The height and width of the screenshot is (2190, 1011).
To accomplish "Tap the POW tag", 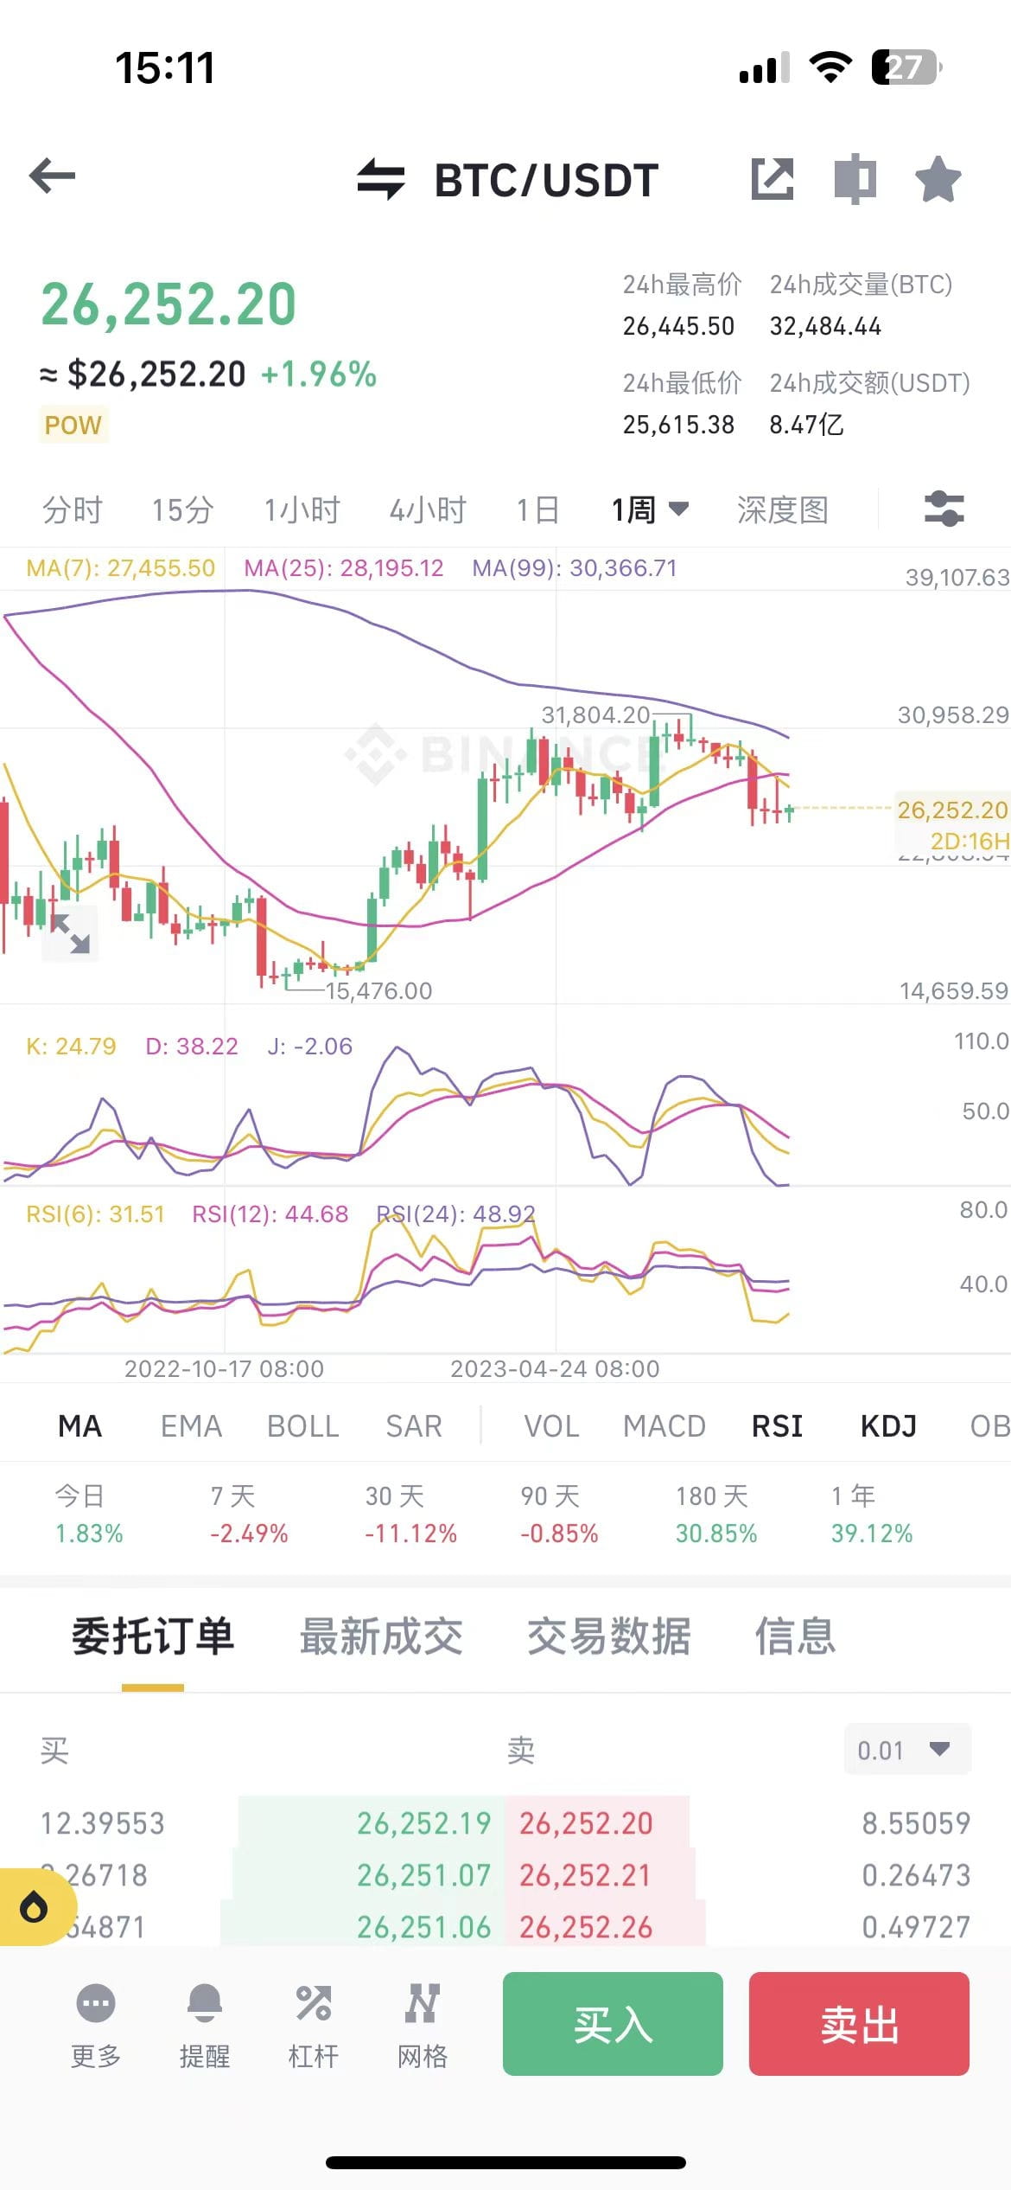I will (x=73, y=425).
